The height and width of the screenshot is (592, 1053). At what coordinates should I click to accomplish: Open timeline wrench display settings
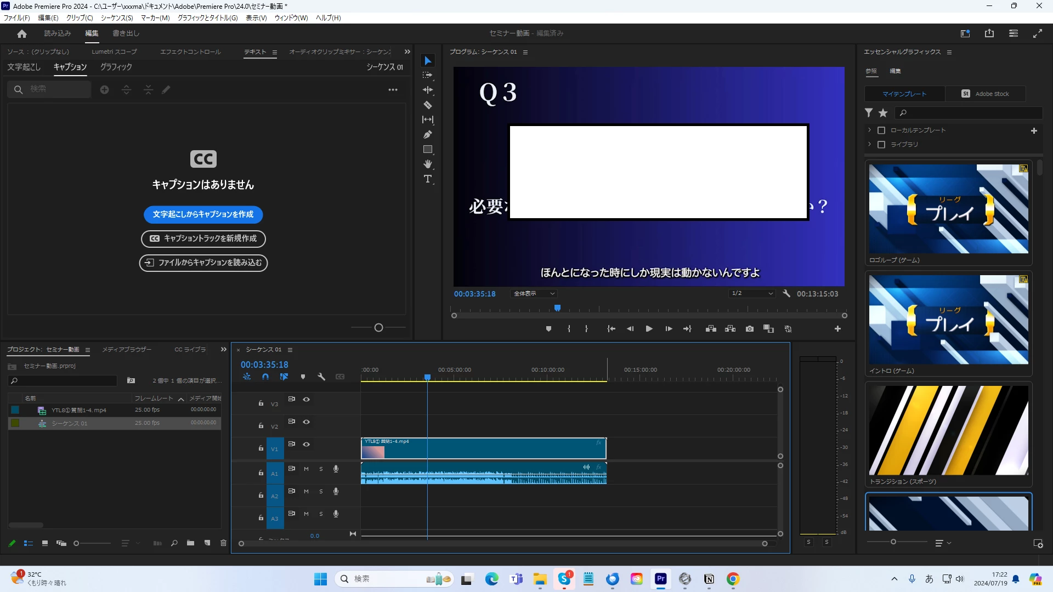[x=321, y=377]
